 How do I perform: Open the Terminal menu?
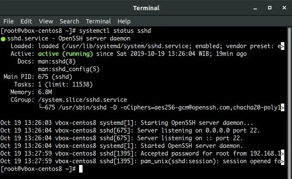point(98,21)
